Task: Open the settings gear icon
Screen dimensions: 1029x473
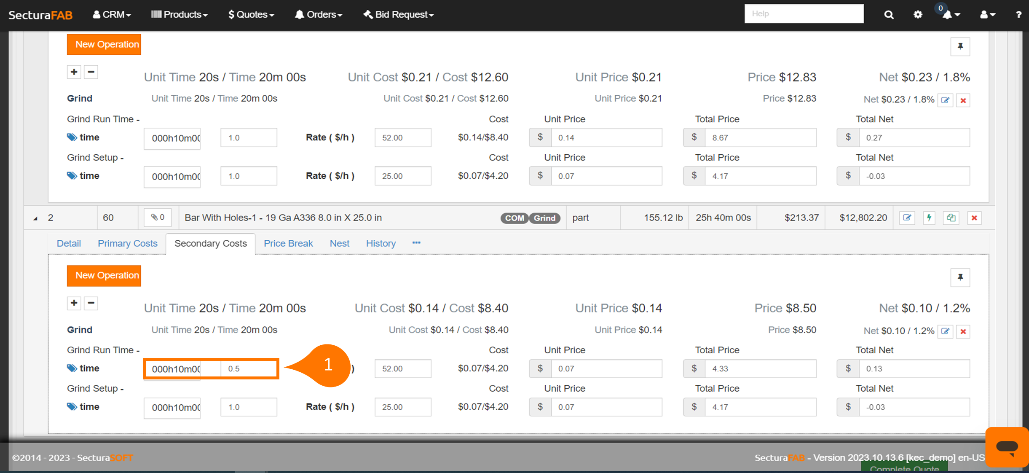Action: (x=918, y=15)
